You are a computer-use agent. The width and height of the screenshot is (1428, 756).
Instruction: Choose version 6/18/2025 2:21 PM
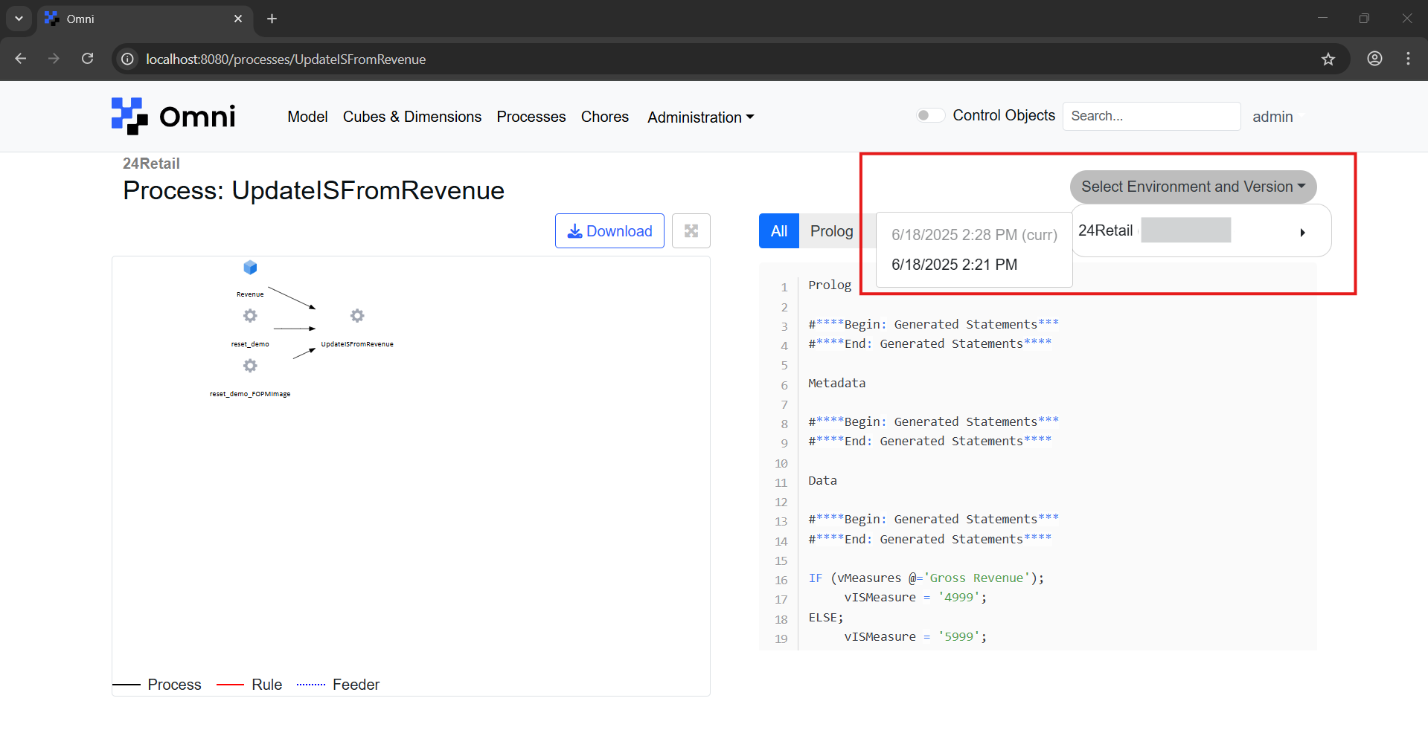coord(954,265)
